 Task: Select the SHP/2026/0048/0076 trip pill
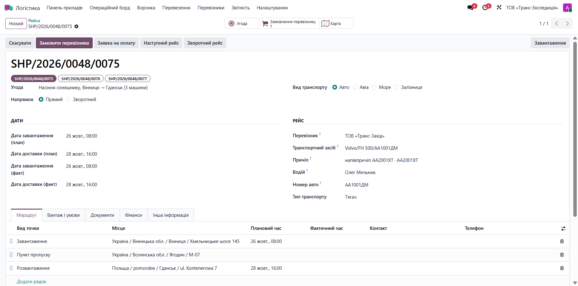81,79
